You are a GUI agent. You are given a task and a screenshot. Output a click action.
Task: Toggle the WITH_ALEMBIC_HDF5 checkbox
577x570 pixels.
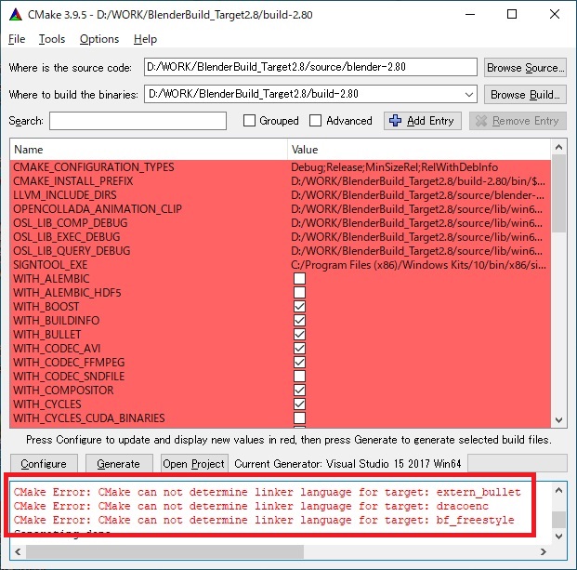point(299,293)
